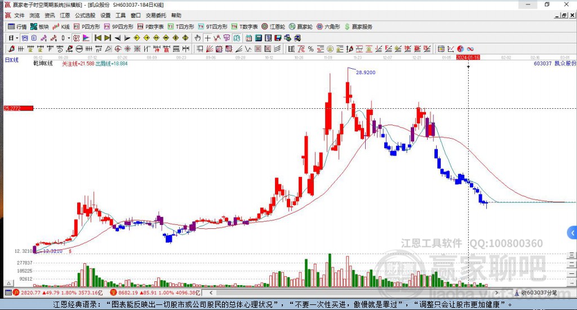Expand the 日 period dropdown arrow
The image size is (577, 310).
click(x=17, y=38)
